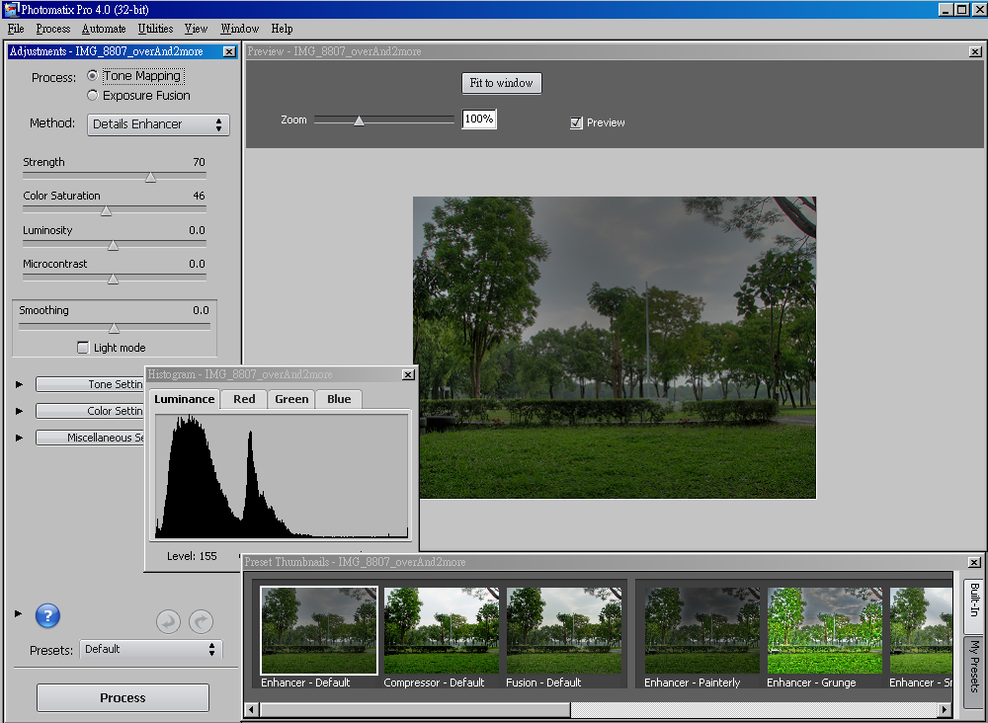Select the Compressor - Default preset thumbnail
Viewport: 988px width, 723px height.
click(441, 630)
